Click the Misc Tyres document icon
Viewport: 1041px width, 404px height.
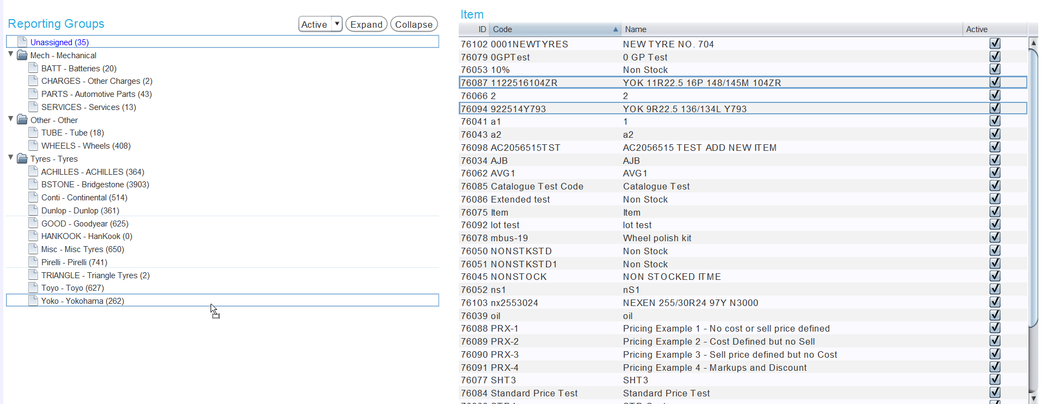pyautogui.click(x=33, y=249)
